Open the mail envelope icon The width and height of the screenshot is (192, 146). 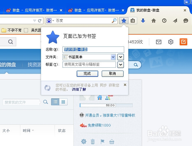[159, 42]
